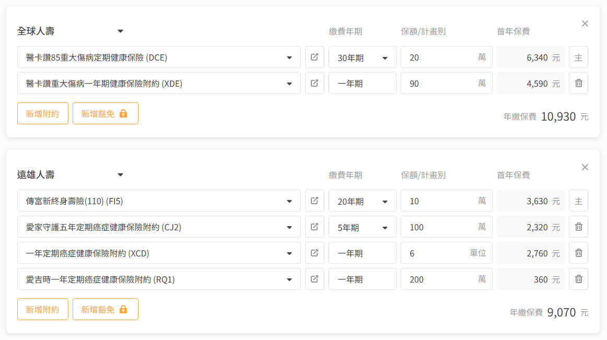Click 新增附約 under 遠雄人壽
Screen dimensions: 607x340
[43, 309]
